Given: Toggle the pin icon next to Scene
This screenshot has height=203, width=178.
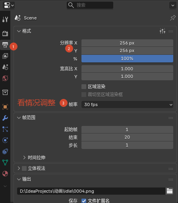Looking at the screenshot, I should coord(173,18).
